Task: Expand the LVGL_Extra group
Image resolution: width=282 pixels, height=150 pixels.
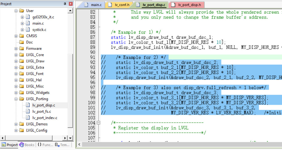Action: (x=16, y=67)
